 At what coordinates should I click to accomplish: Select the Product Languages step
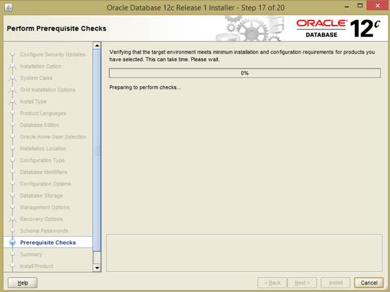[x=42, y=113]
